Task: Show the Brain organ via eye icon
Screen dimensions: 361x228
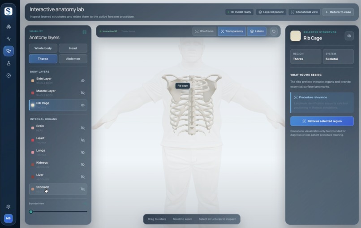Action: pos(83,128)
